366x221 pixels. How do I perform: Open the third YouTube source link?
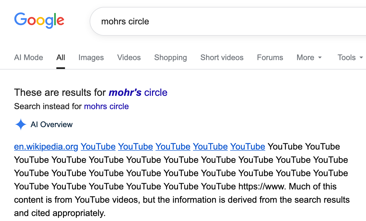[x=173, y=147]
